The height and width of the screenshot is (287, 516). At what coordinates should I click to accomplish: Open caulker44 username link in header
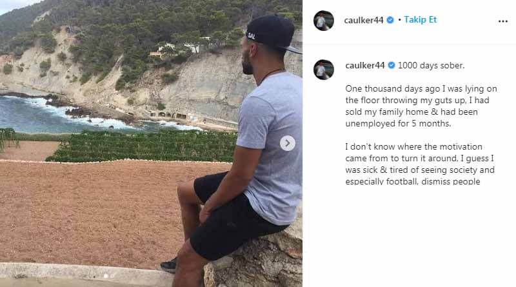tap(364, 20)
